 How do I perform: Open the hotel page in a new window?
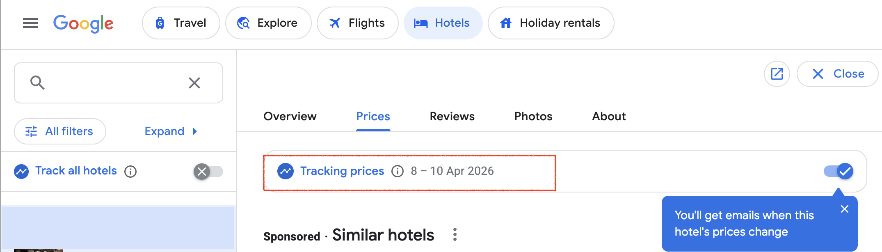(x=777, y=74)
